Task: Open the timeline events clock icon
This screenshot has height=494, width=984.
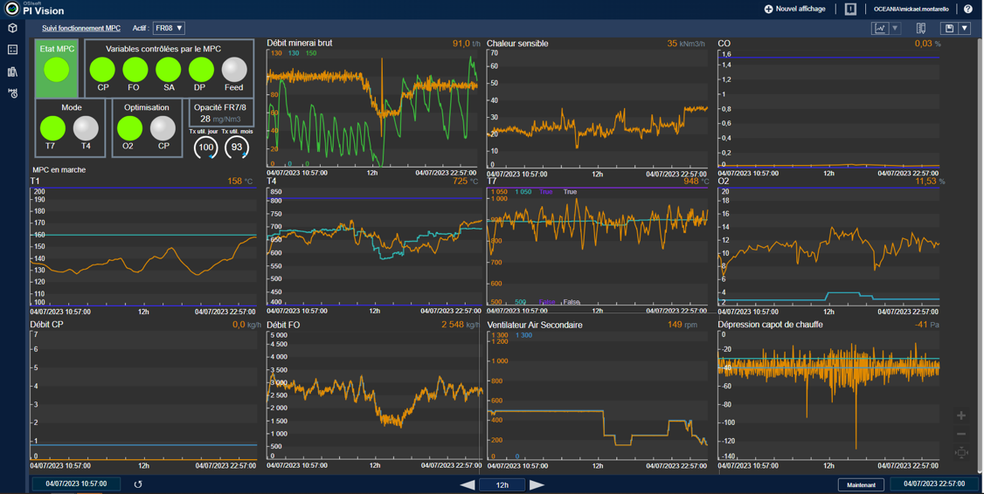Action: [x=12, y=93]
